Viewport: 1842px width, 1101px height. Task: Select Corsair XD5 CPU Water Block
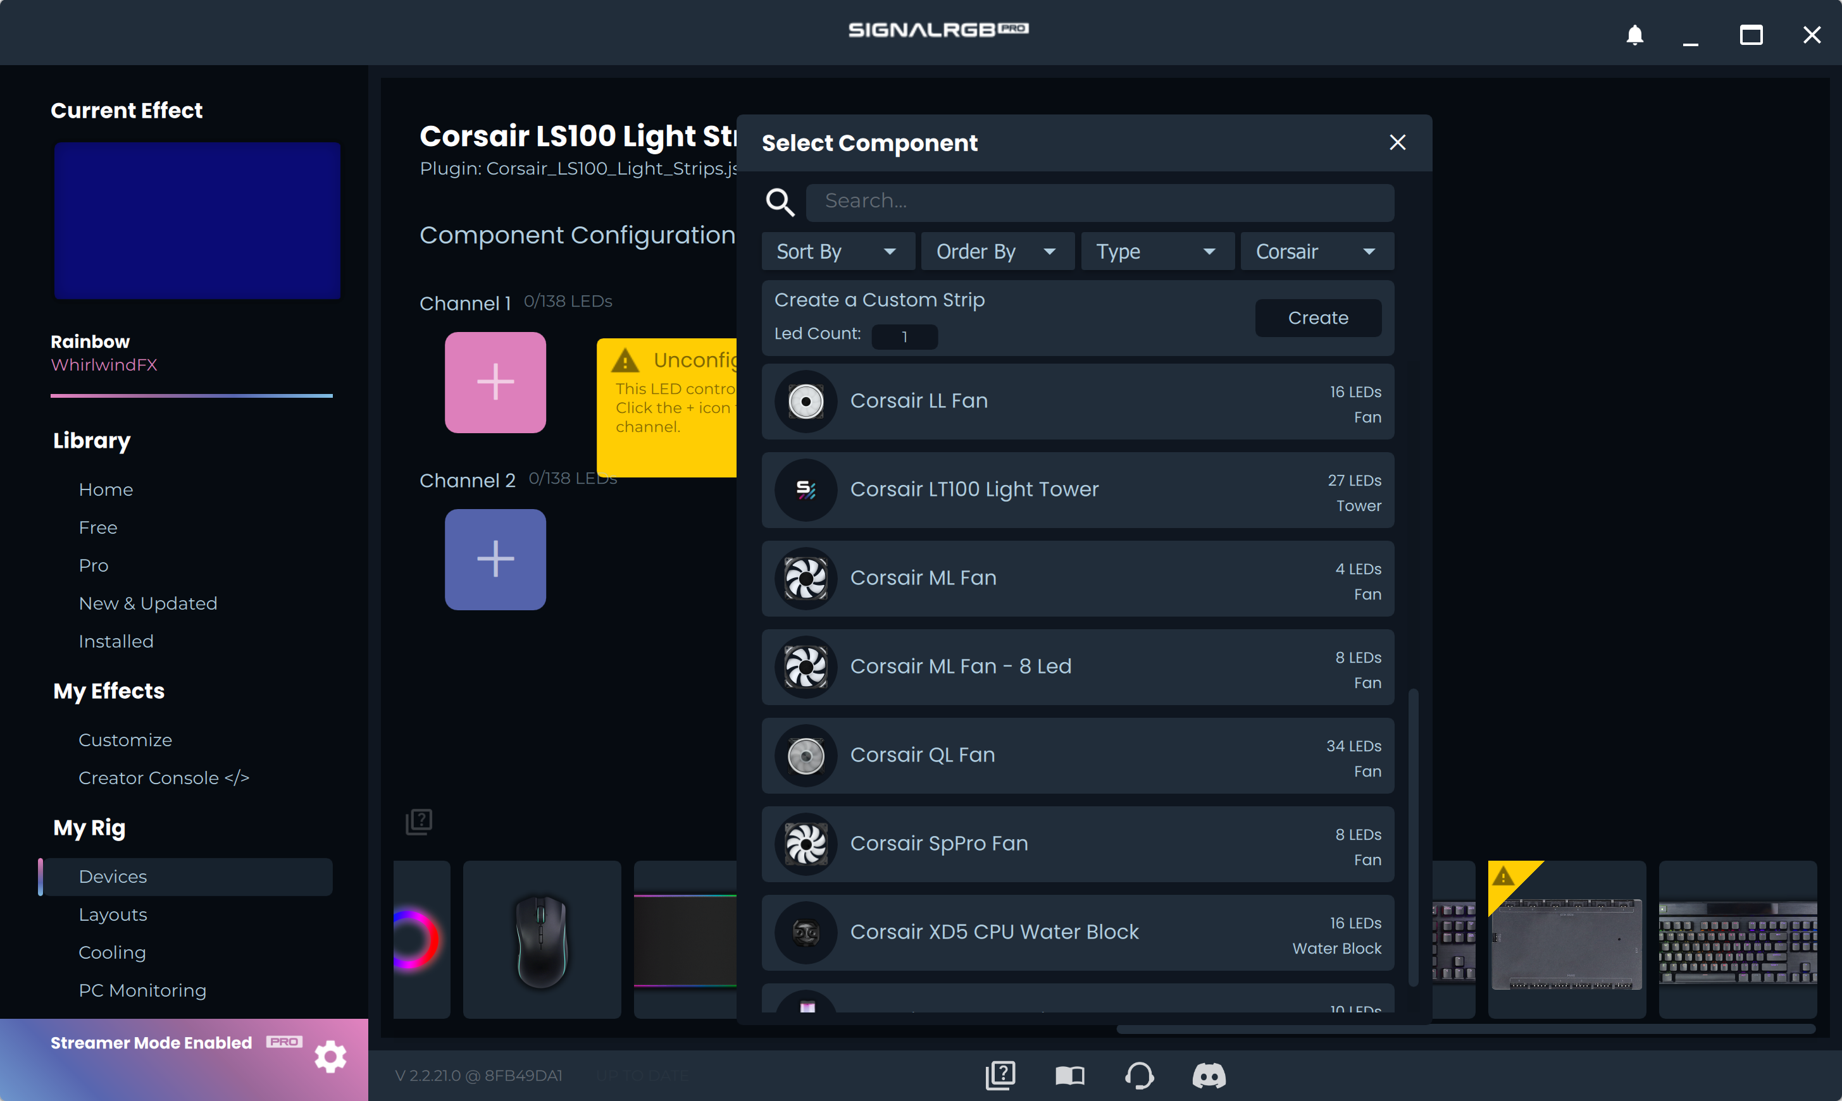click(x=1078, y=932)
